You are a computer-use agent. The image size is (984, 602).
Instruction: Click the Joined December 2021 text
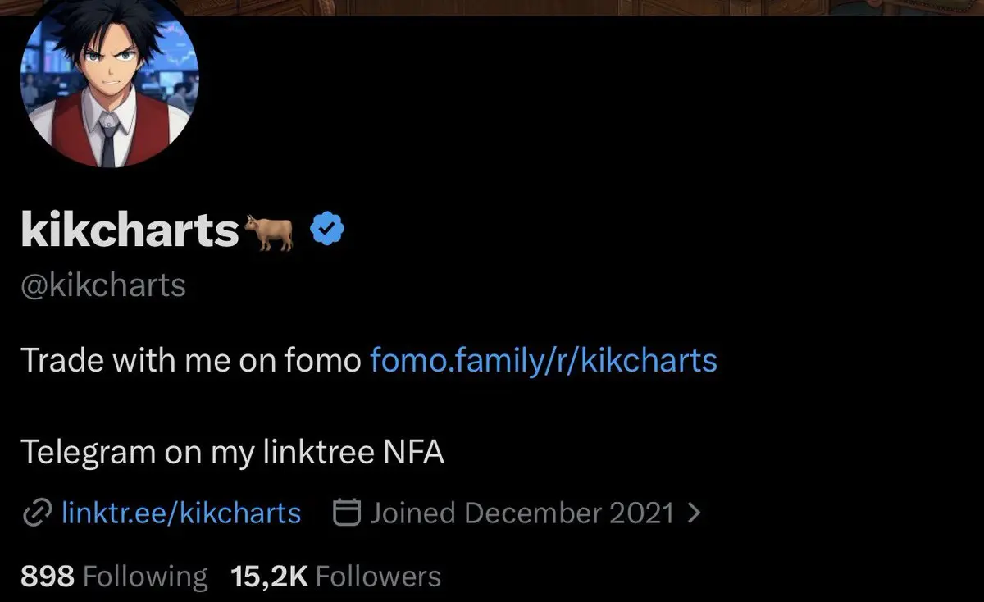522,513
